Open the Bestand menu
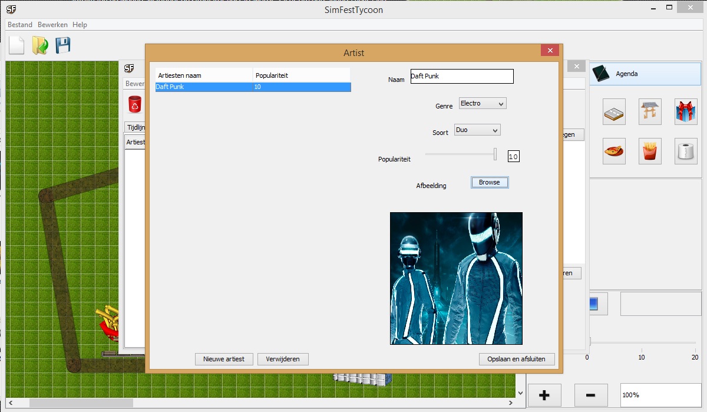The width and height of the screenshot is (707, 412). pos(19,25)
